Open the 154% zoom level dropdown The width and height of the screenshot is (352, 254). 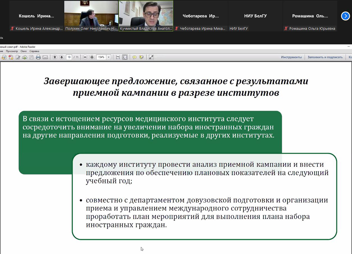pyautogui.click(x=109, y=57)
